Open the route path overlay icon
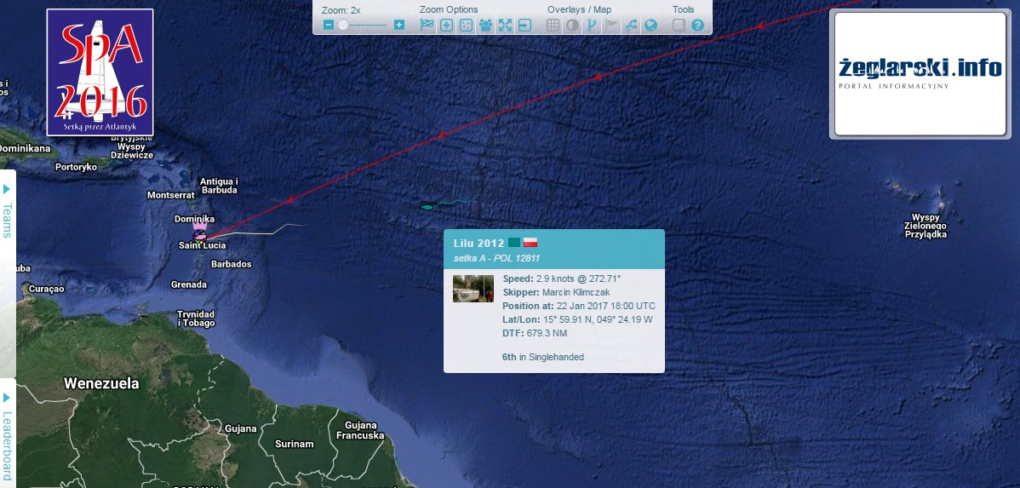This screenshot has height=488, width=1020. (x=631, y=26)
